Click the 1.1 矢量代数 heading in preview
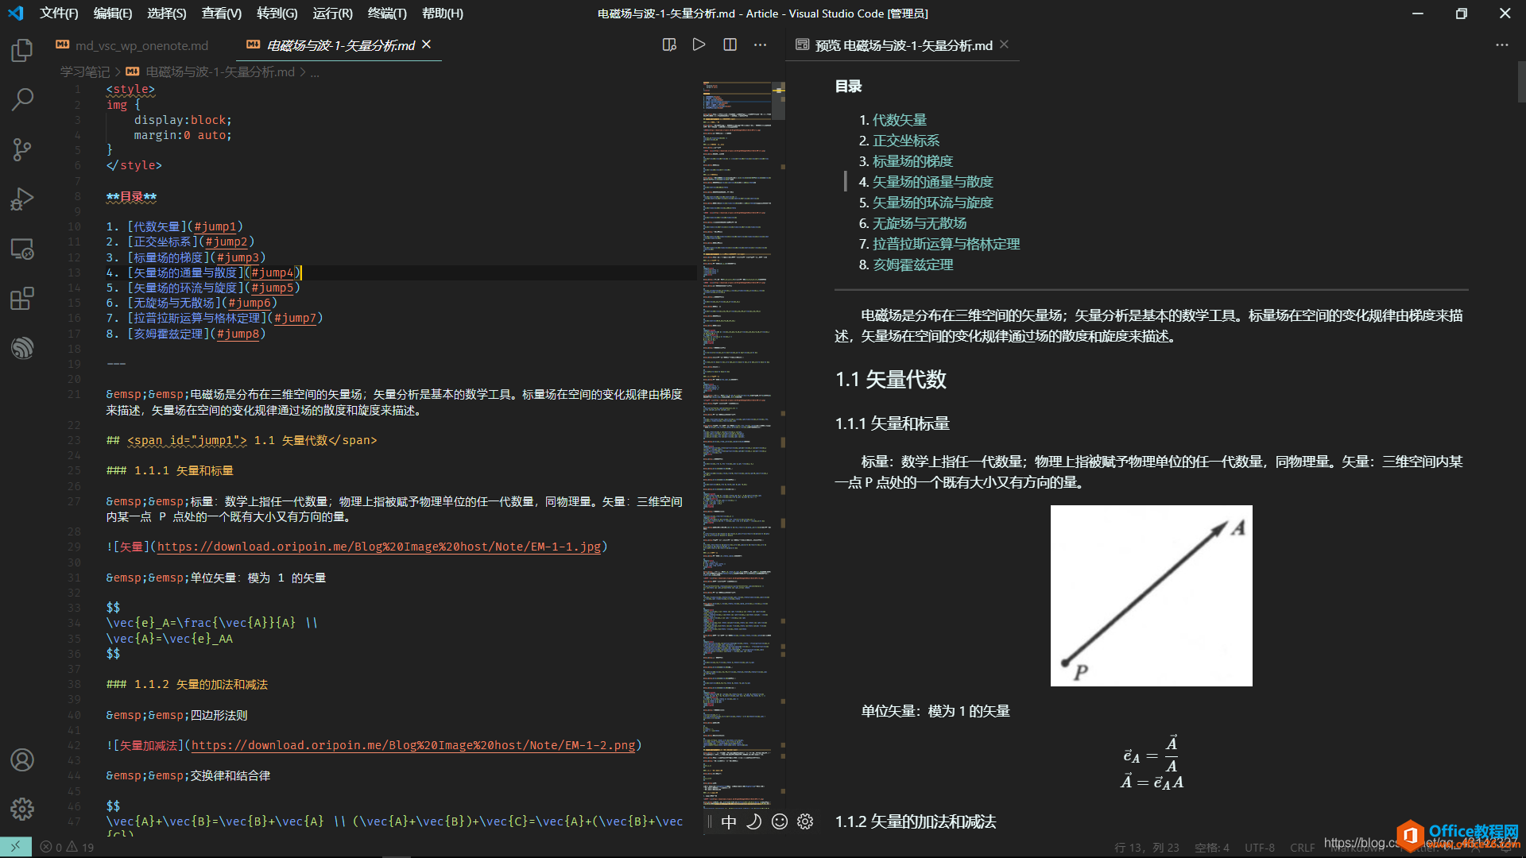The width and height of the screenshot is (1526, 858). (x=891, y=379)
